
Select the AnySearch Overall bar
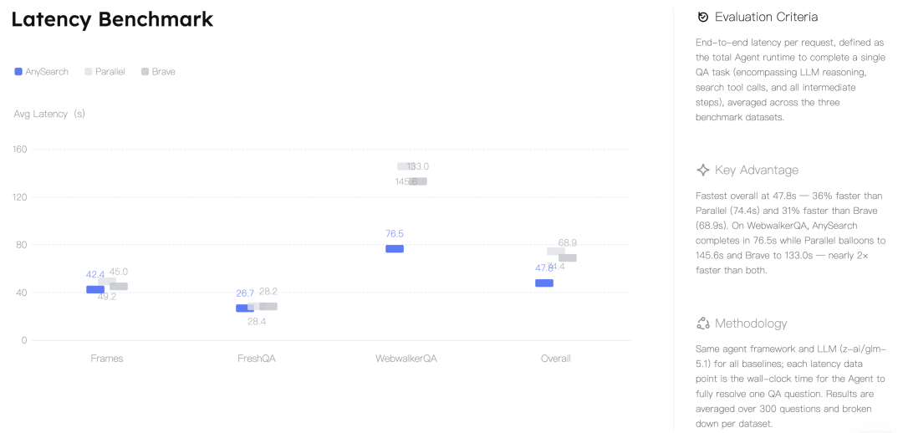(x=544, y=283)
